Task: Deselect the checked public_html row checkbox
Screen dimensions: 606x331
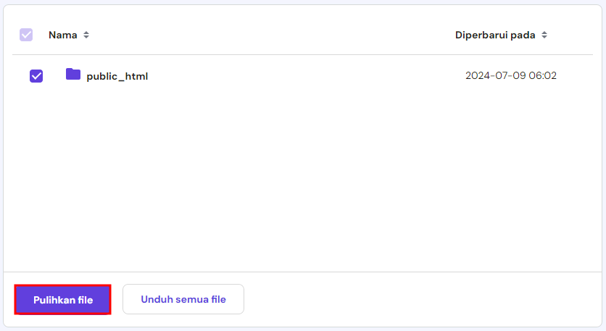Action: point(36,75)
